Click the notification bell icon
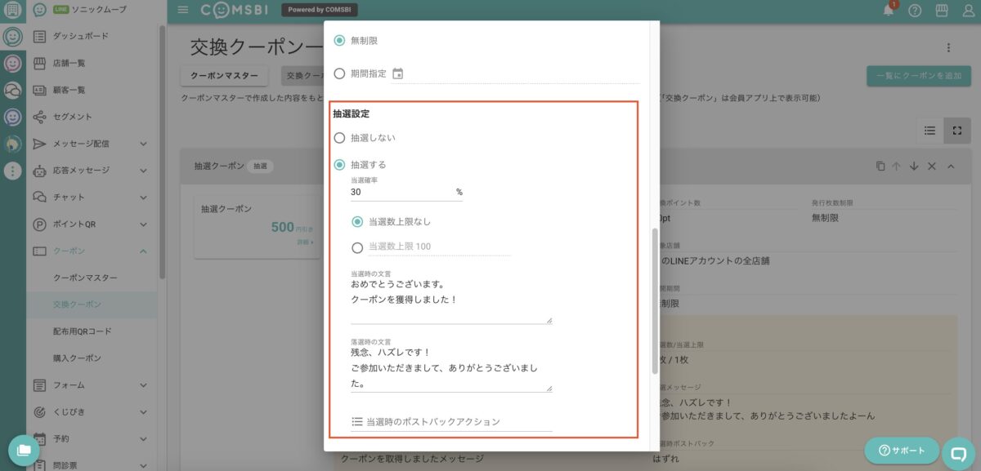The width and height of the screenshot is (981, 471). (889, 11)
